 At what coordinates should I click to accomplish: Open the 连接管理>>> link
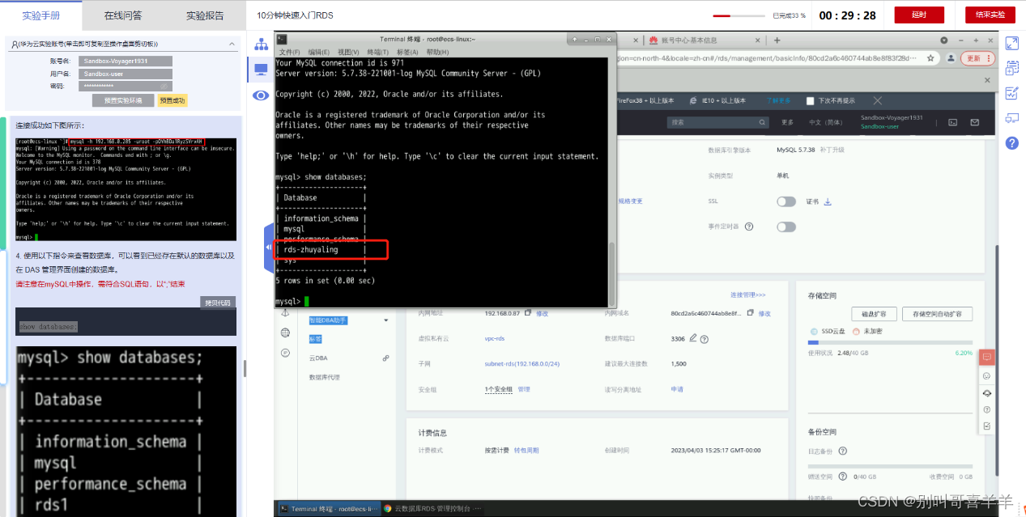point(747,295)
